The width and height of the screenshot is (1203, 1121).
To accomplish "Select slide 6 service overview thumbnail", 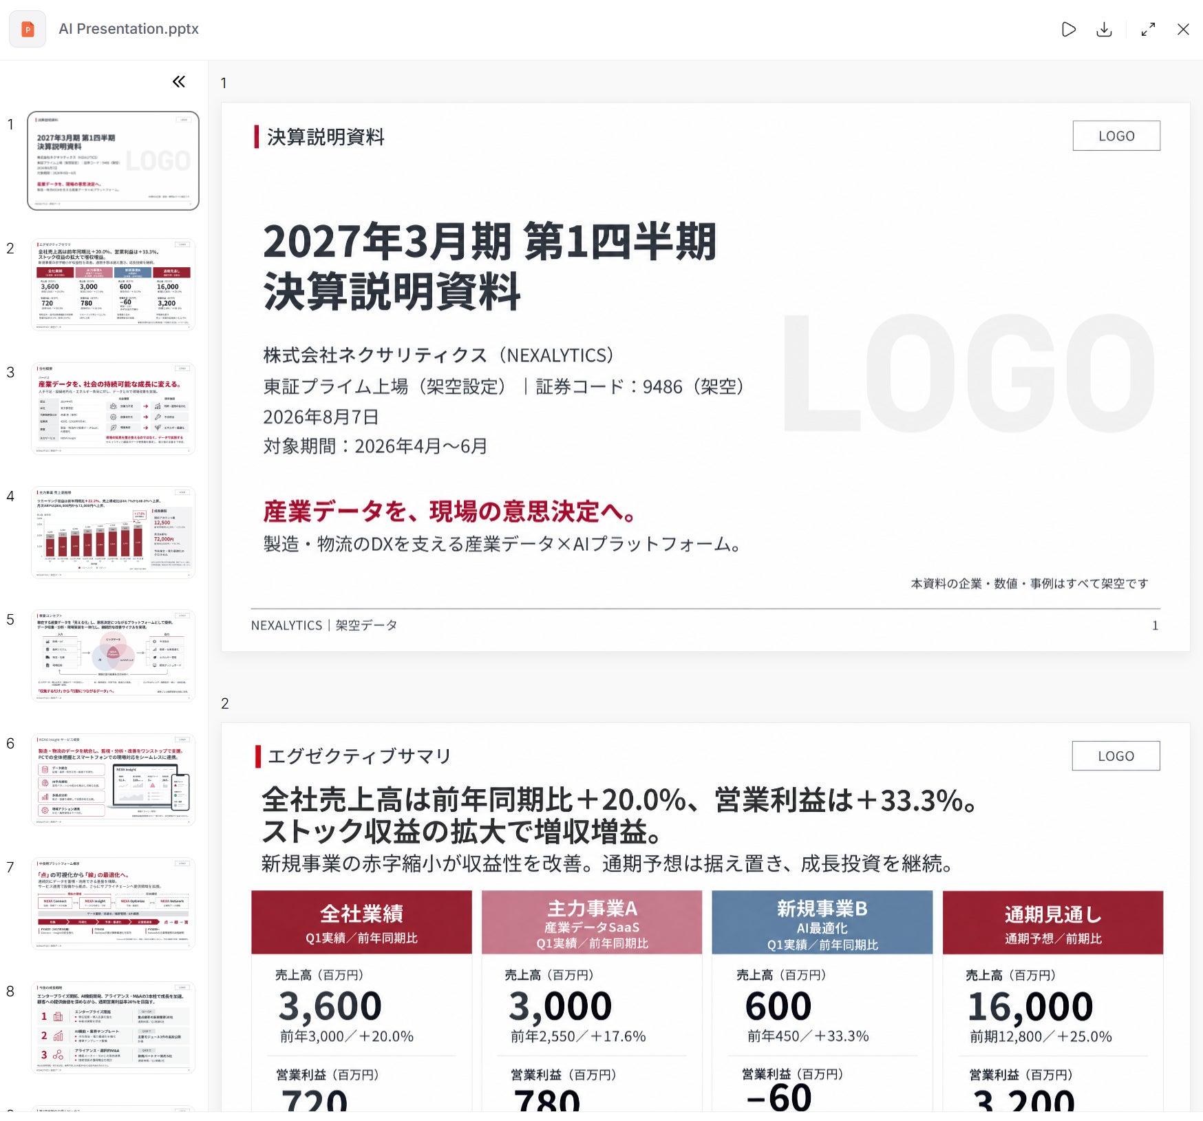I will coord(113,779).
